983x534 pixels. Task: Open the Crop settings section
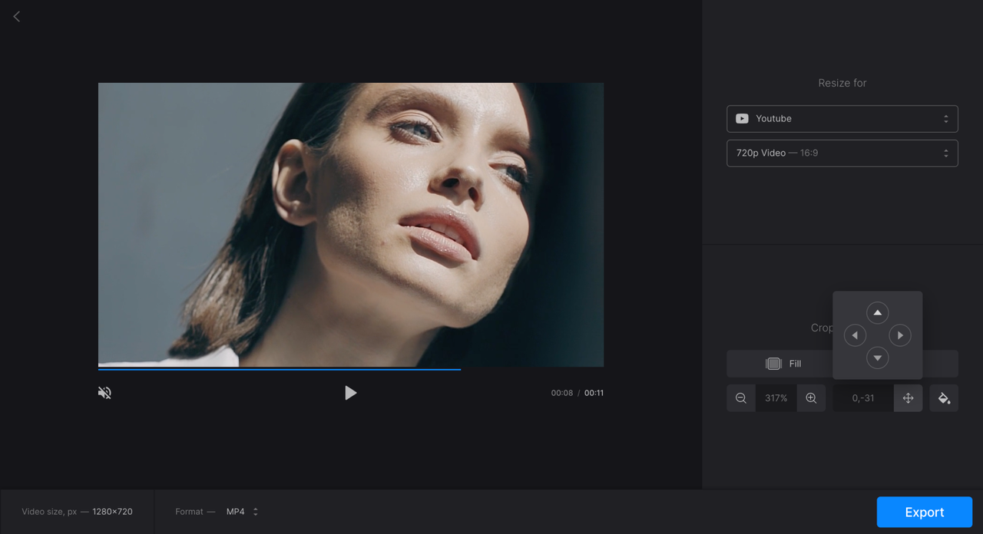pyautogui.click(x=821, y=327)
